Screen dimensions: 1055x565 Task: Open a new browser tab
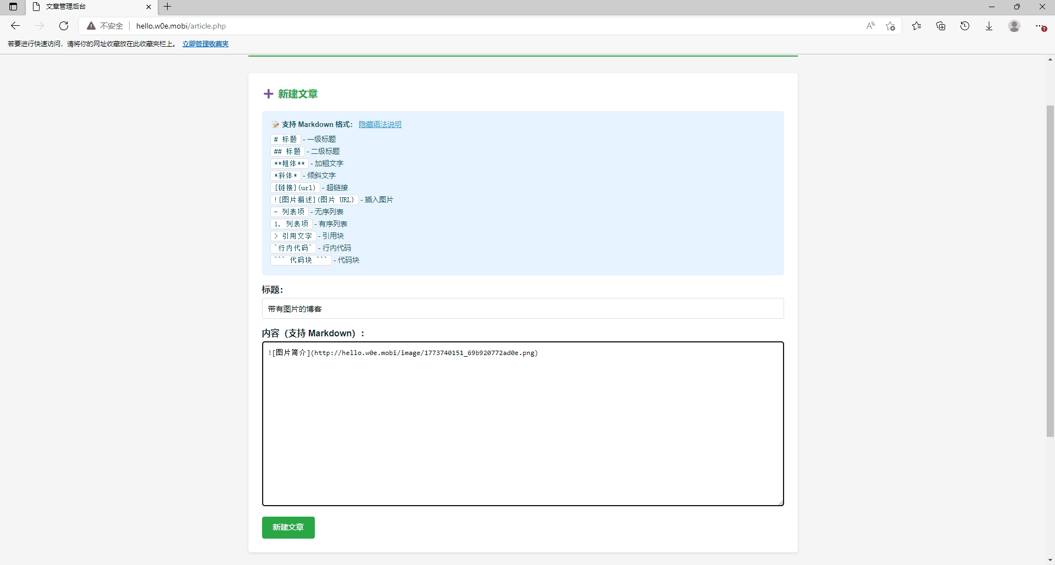click(x=168, y=7)
